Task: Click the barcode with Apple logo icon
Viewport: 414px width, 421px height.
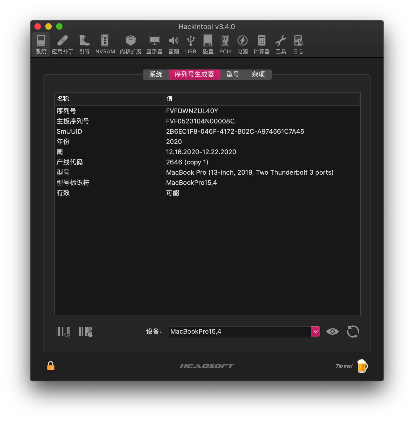Action: pyautogui.click(x=86, y=332)
